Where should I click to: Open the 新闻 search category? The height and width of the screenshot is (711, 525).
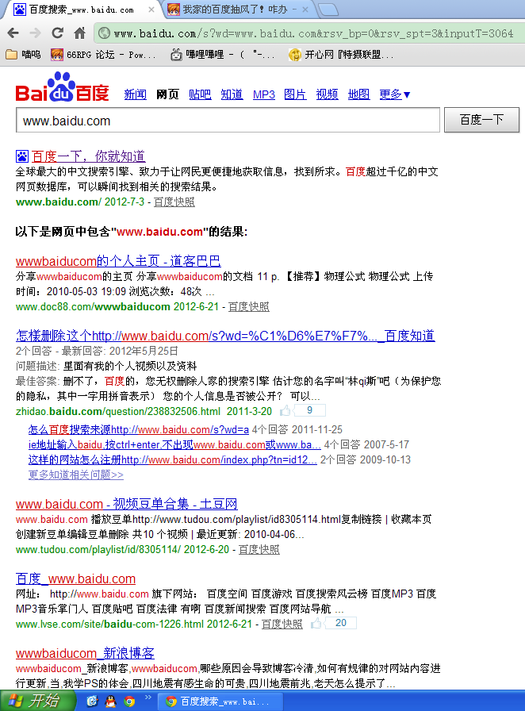tap(135, 94)
